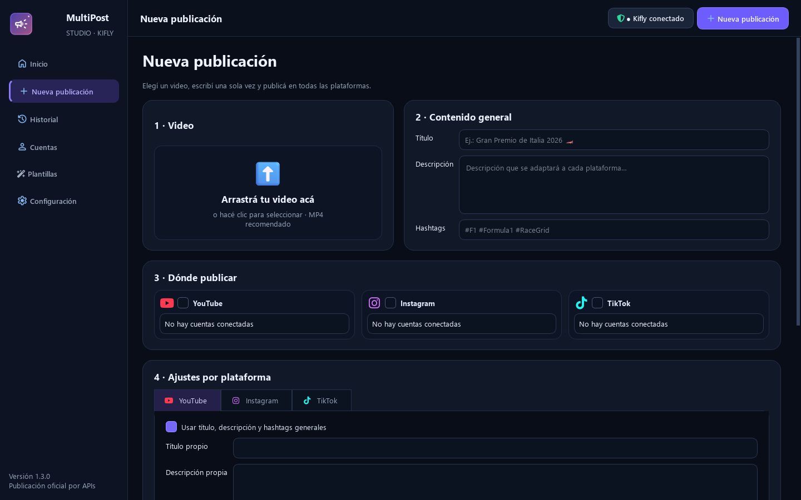
Task: Go to the Cuentas page
Action: click(x=64, y=147)
